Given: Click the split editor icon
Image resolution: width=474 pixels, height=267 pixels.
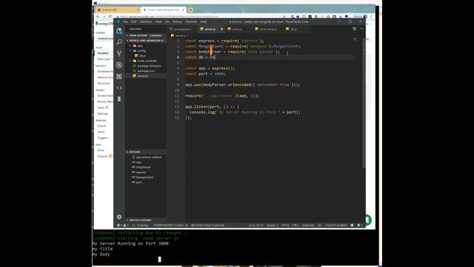Looking at the screenshot, I should [x=354, y=29].
